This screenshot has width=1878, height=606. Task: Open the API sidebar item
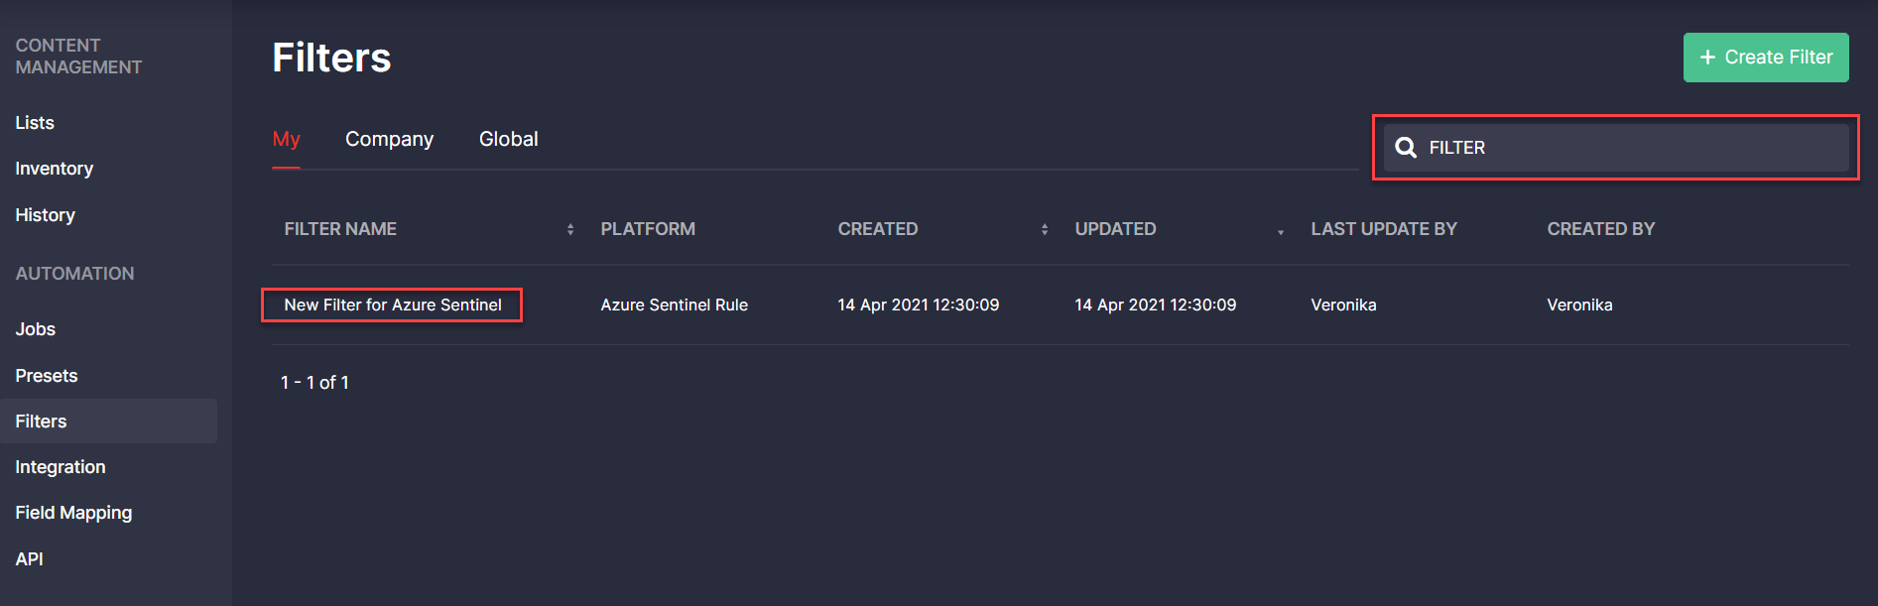(x=29, y=559)
